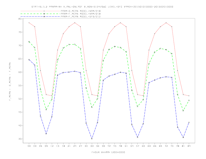This screenshot has height=159, width=206.
Task: Click x-axis forecast hour label 42
Action: point(109,146)
